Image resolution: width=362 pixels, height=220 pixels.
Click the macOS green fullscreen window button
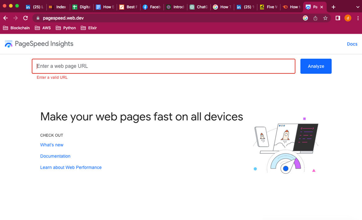click(x=17, y=6)
